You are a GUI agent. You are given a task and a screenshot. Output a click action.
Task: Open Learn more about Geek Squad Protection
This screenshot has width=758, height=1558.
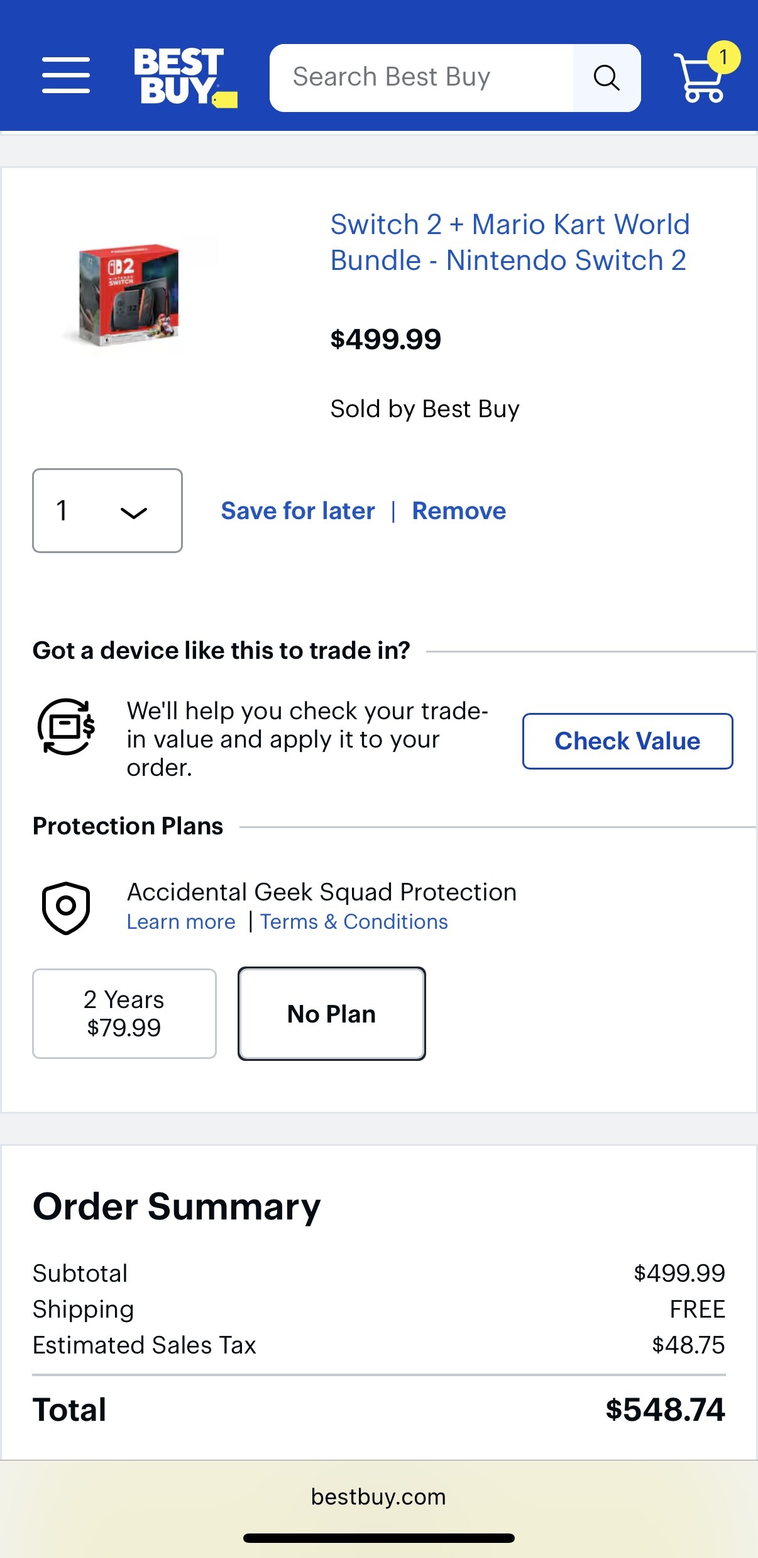point(181,922)
